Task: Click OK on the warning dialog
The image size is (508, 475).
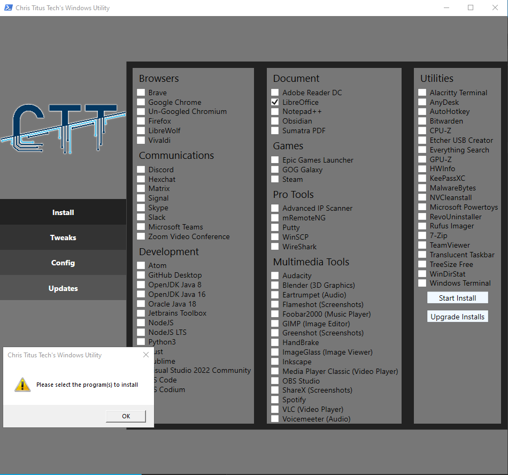Action: tap(126, 416)
